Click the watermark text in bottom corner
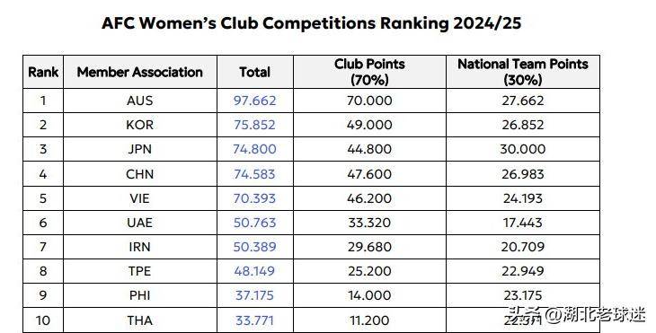 pyautogui.click(x=577, y=314)
